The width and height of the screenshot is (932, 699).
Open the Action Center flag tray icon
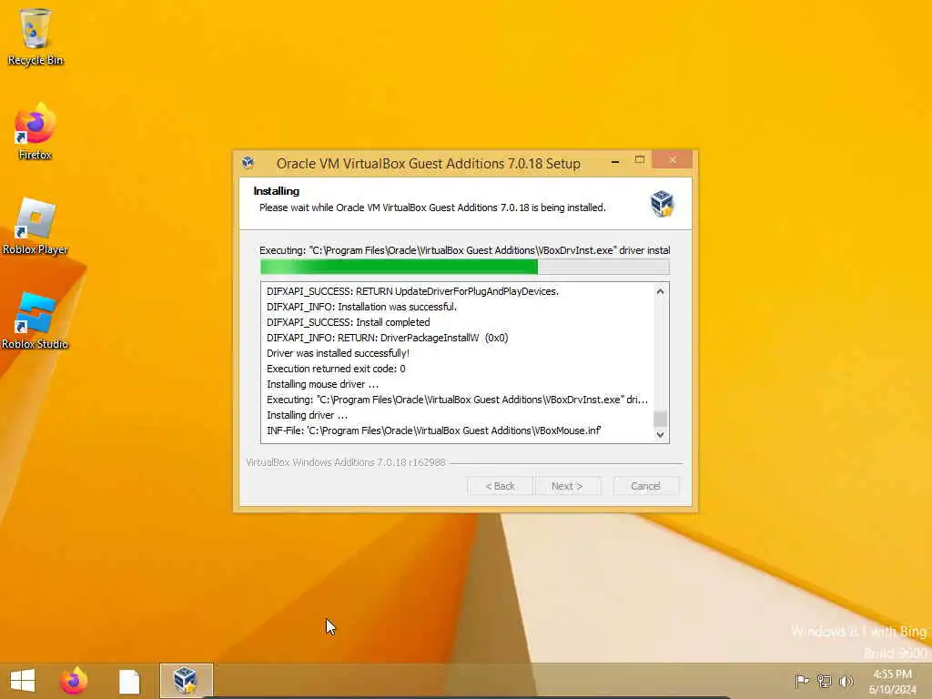(x=802, y=681)
